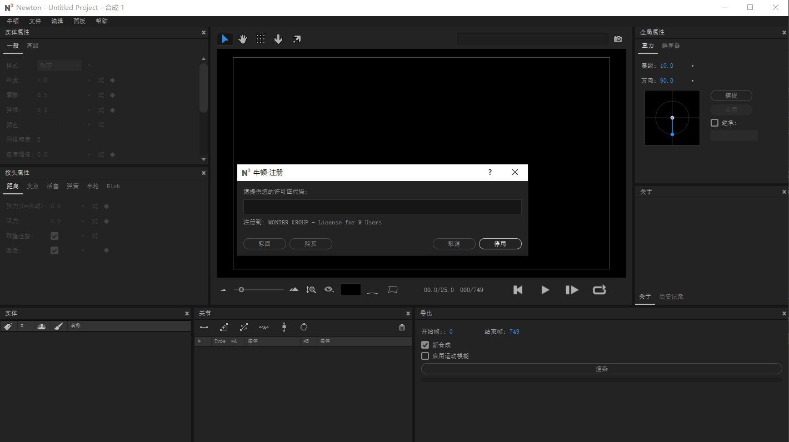Toggle the 碰撞连接 checkbox
The height and width of the screenshot is (442, 789).
54,236
